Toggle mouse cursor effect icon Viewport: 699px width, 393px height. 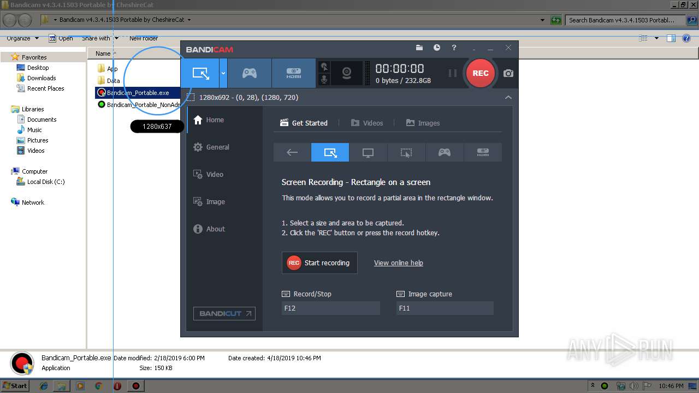click(324, 67)
